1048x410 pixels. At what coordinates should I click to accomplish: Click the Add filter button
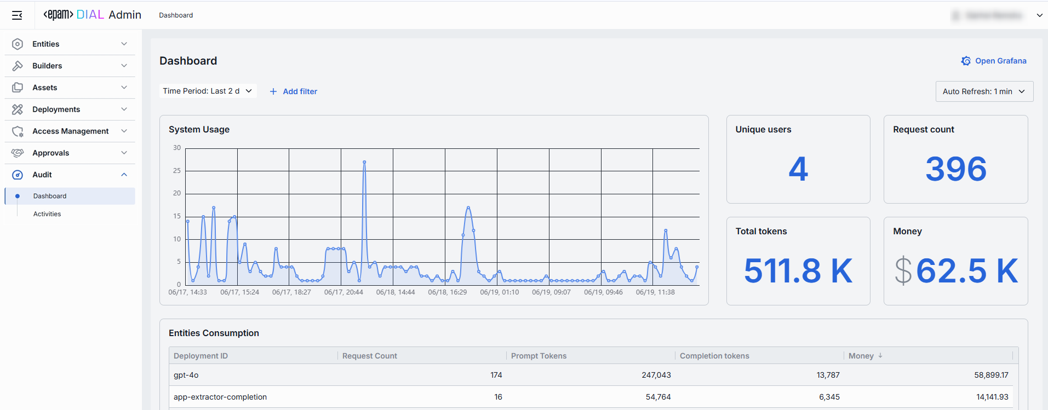tap(294, 91)
